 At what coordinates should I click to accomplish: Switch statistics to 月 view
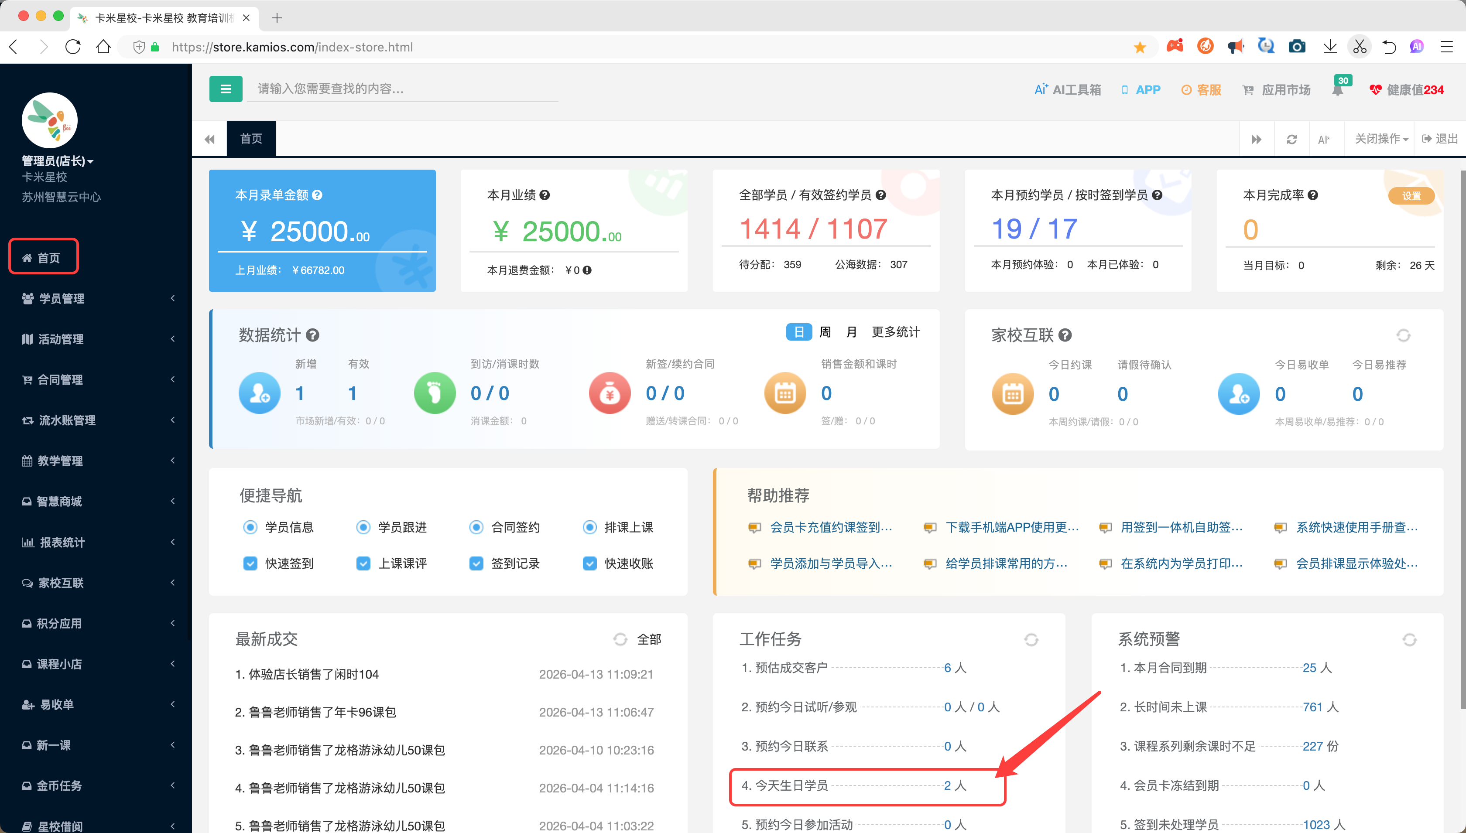point(851,332)
